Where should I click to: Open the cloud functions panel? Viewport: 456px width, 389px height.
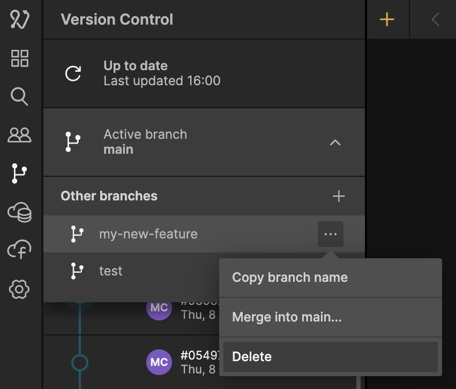click(20, 250)
